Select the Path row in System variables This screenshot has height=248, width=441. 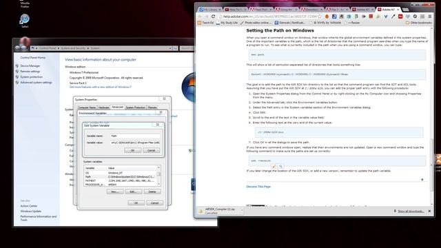tap(121, 177)
